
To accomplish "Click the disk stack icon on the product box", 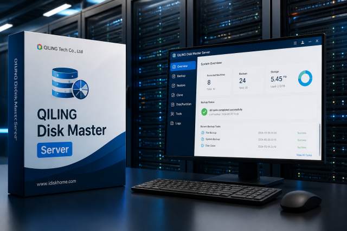I will point(70,83).
